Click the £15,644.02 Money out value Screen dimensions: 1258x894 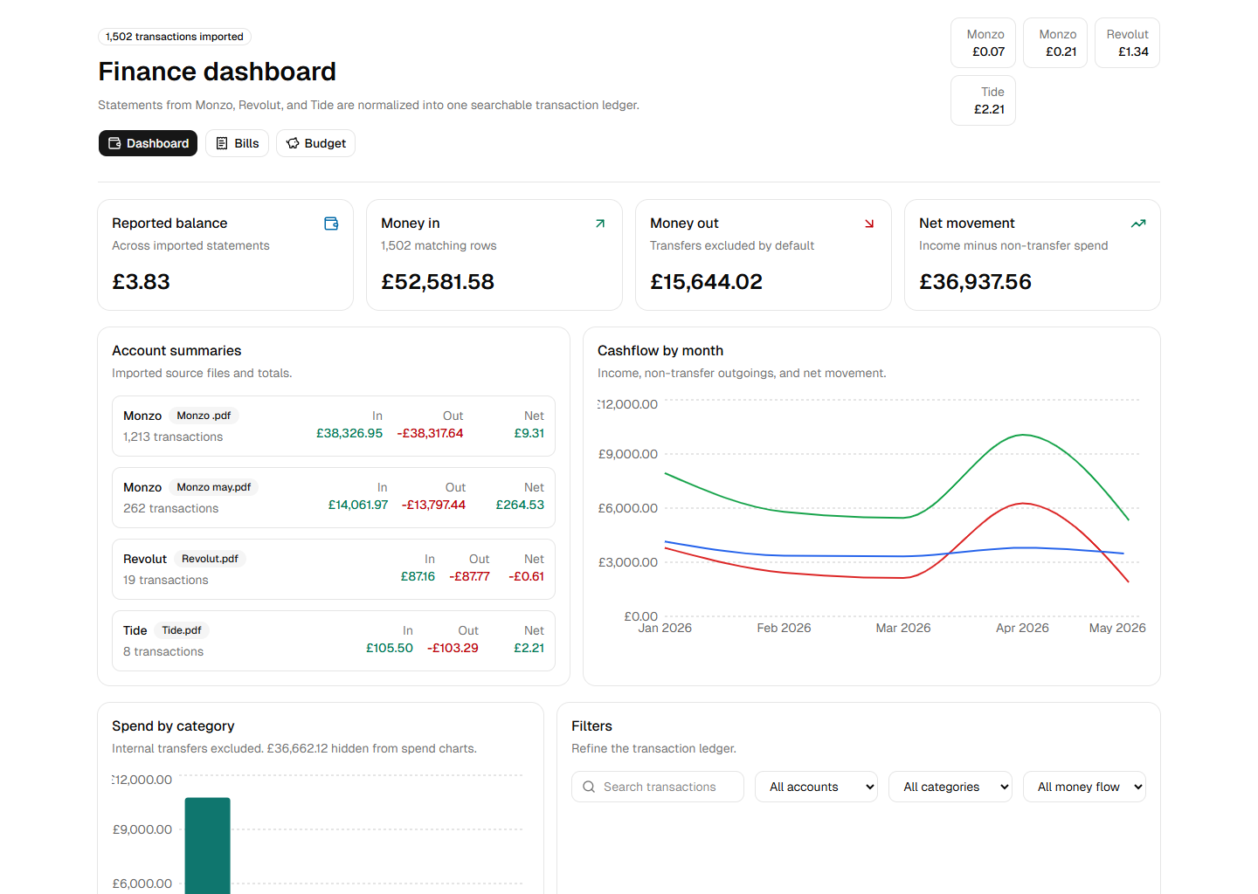click(706, 282)
